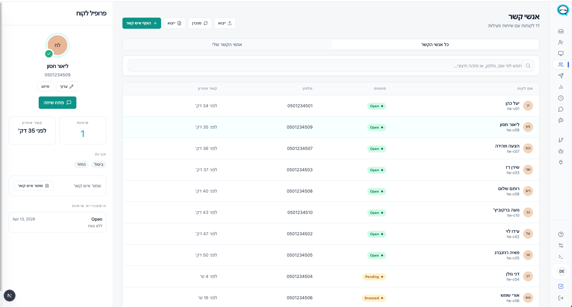Click the סנכרן sync button
The image size is (572, 307).
200,23
